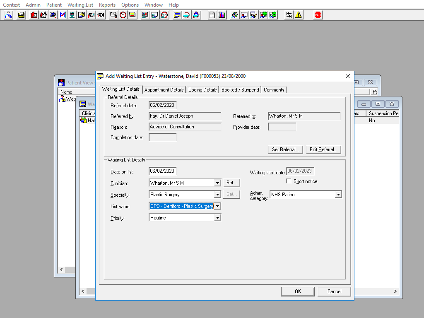
Task: Click the Referred to field
Action: click(304, 116)
